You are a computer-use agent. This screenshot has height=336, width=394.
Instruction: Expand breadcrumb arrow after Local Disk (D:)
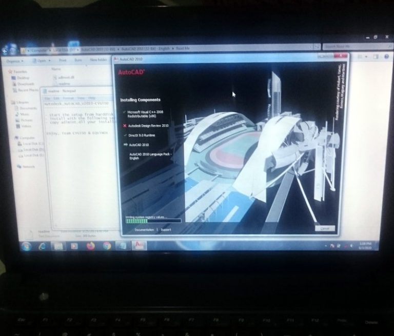click(x=78, y=50)
